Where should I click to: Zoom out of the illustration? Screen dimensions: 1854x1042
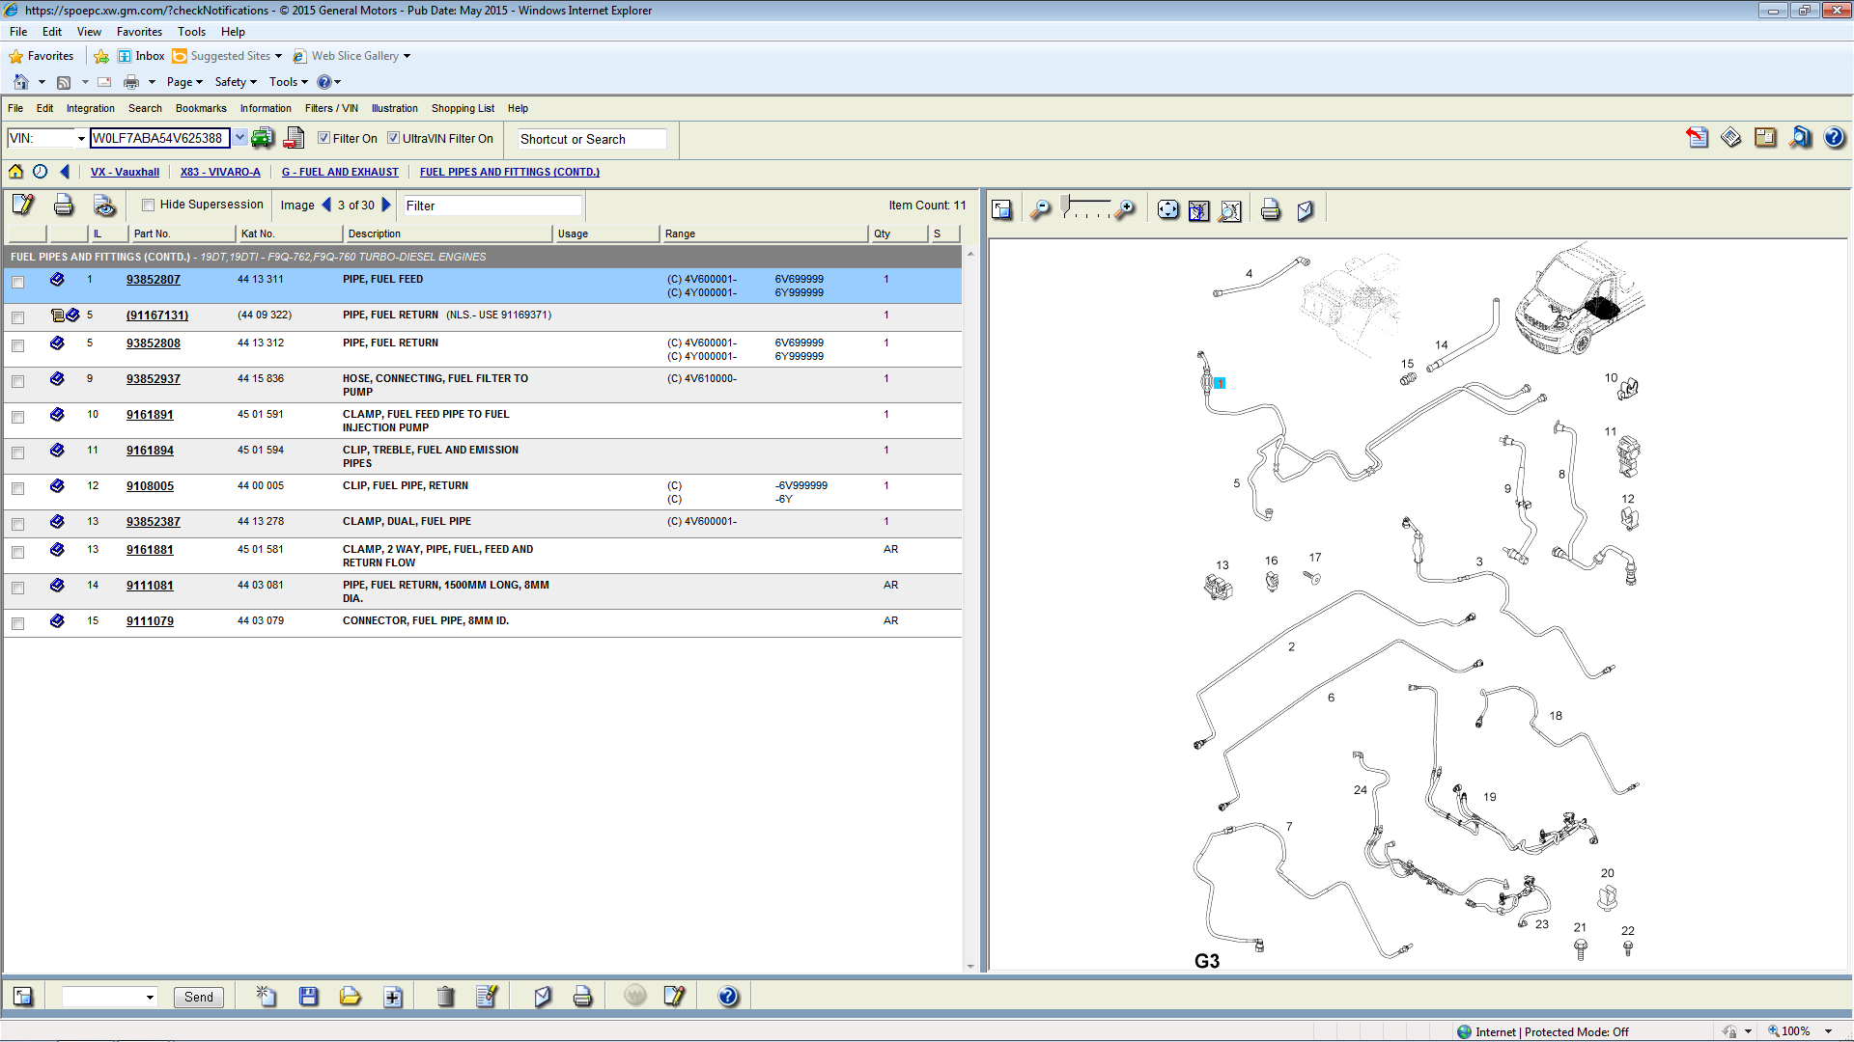coord(1040,209)
